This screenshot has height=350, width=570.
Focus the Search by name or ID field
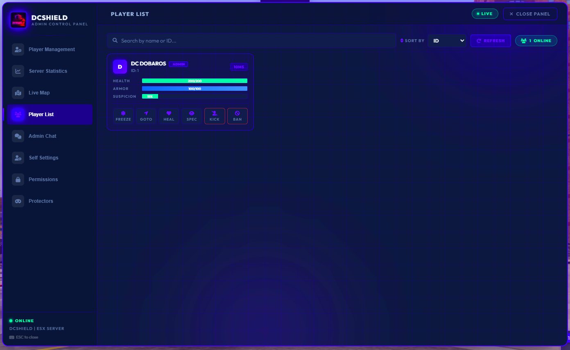click(x=251, y=40)
